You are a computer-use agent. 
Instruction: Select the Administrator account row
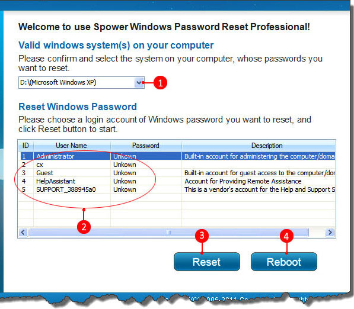point(178,156)
